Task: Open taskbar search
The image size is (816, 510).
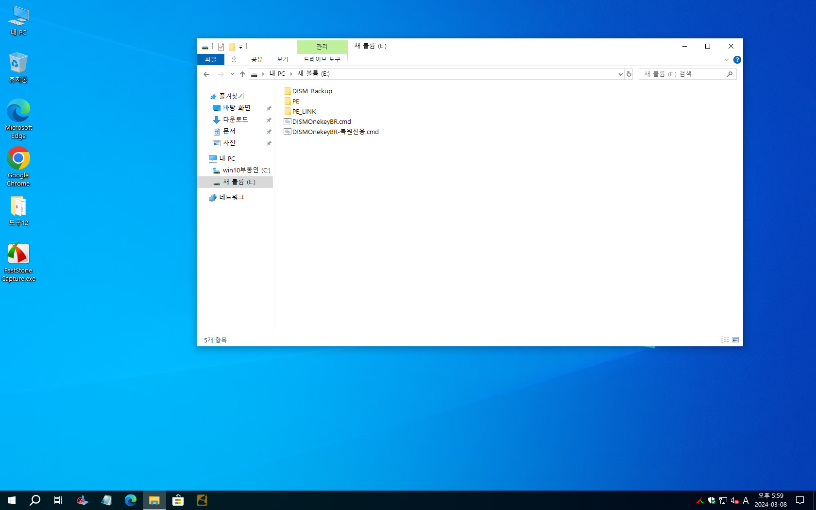Action: click(35, 500)
